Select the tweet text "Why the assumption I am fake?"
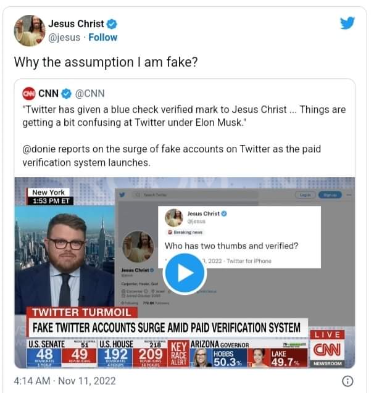This screenshot has height=393, width=374. point(106,62)
